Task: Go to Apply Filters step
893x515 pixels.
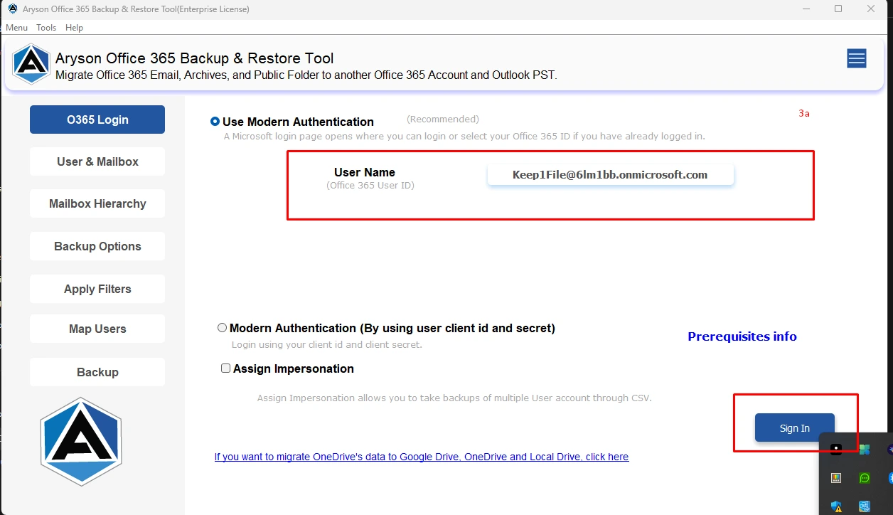Action: coord(97,289)
